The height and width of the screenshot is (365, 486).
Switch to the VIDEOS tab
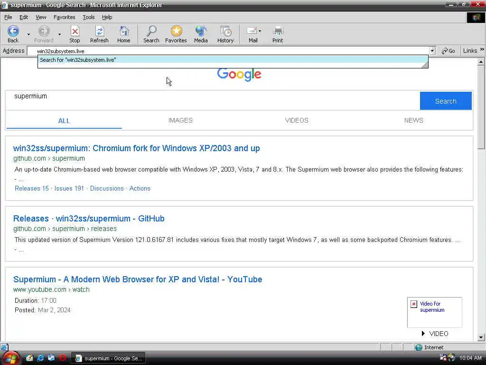pos(297,120)
